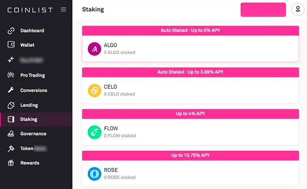Click the FLOW coin logo

point(95,132)
